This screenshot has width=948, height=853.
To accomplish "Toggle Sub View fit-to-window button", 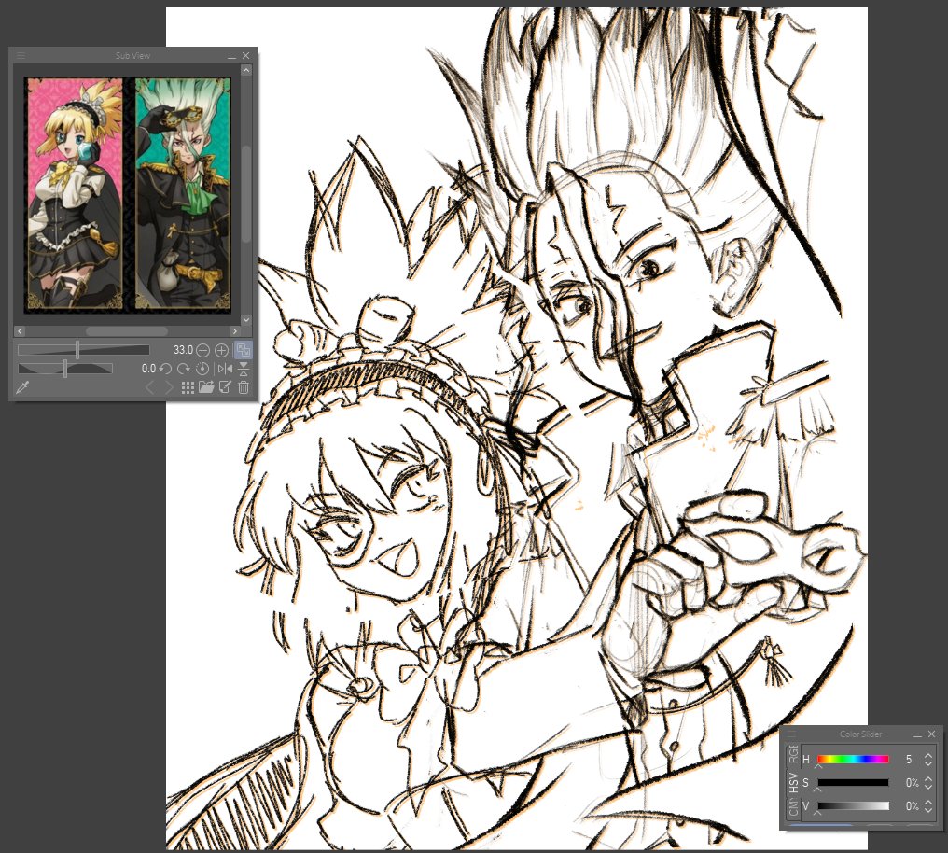I will (243, 350).
